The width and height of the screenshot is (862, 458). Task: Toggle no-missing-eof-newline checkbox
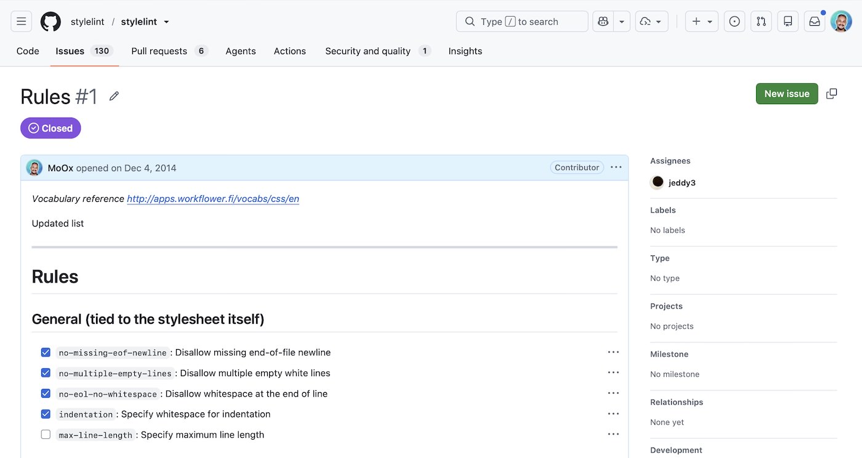pos(46,352)
